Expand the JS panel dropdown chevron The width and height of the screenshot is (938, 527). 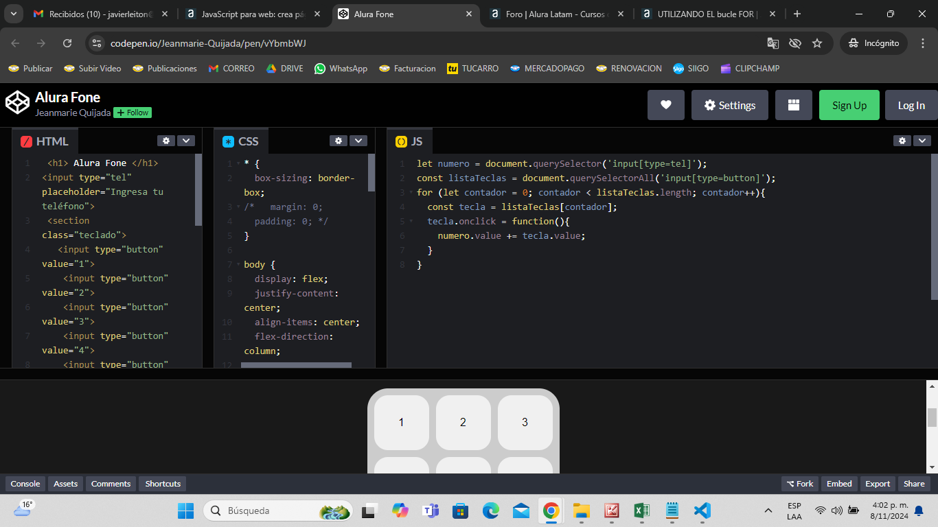(922, 141)
